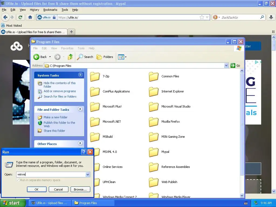Click Share this folder link
The height and width of the screenshot is (207, 276).
(x=54, y=131)
